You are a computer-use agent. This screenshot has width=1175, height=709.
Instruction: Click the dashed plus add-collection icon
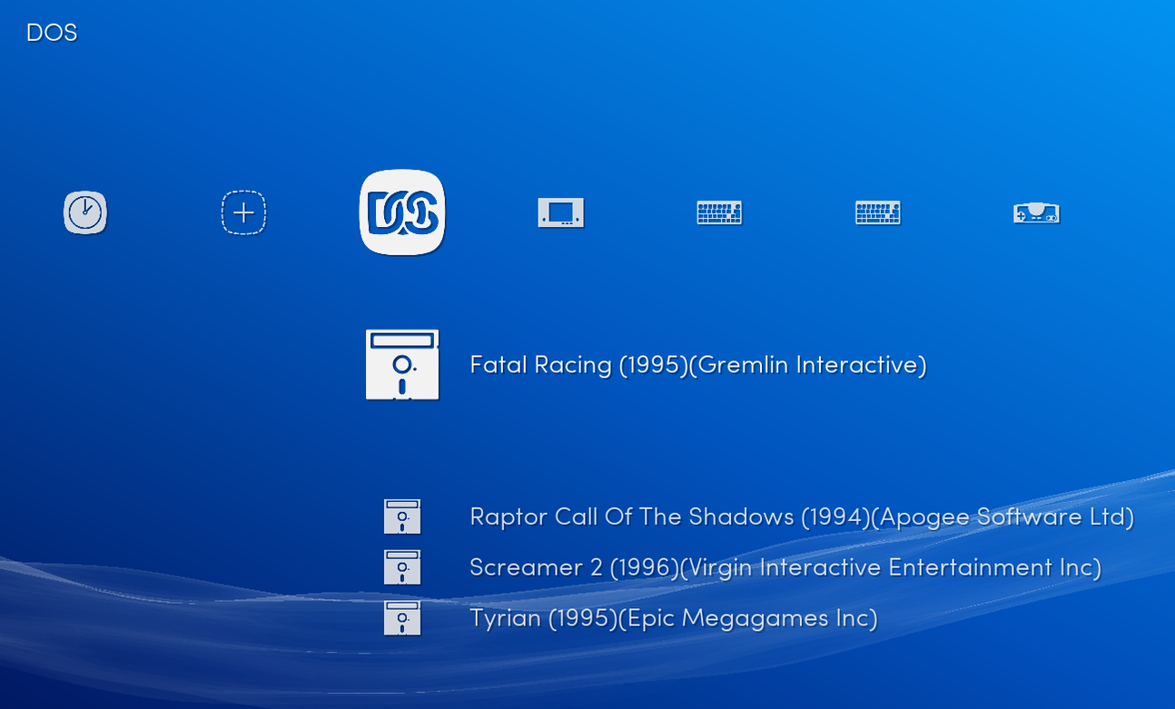click(x=243, y=212)
